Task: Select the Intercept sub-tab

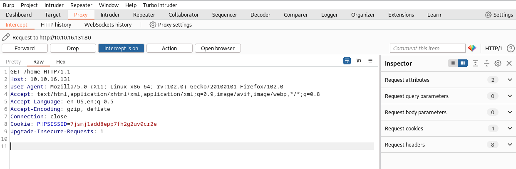Action: coord(17,24)
